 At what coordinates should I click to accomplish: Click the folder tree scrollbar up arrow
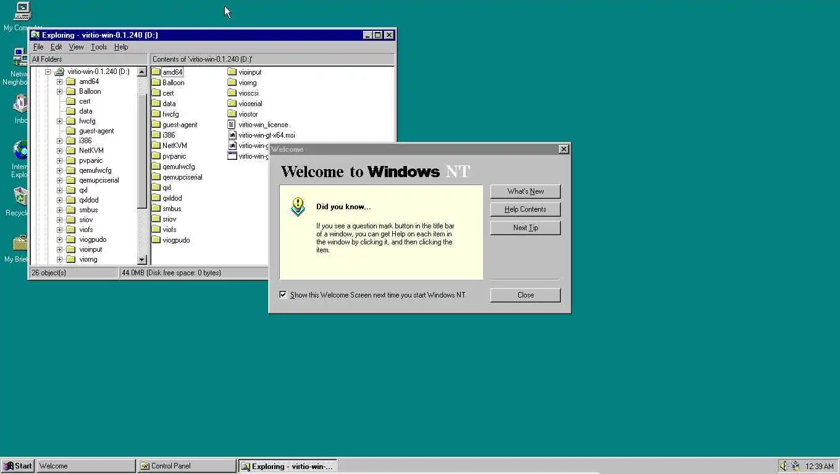point(142,72)
